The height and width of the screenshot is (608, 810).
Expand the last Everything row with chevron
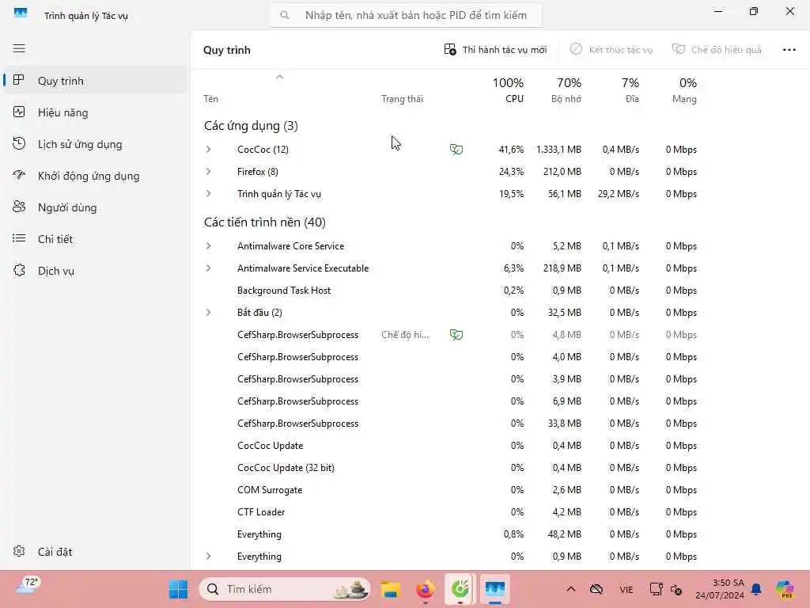tap(208, 557)
